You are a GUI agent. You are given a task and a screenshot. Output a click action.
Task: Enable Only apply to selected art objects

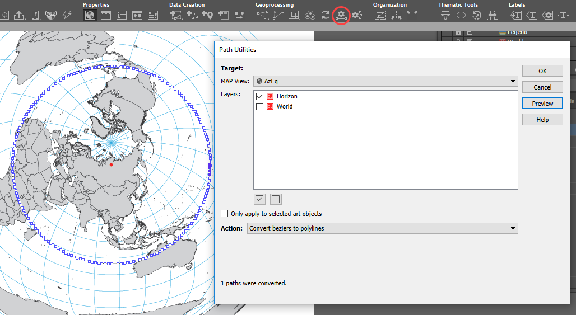coord(225,213)
